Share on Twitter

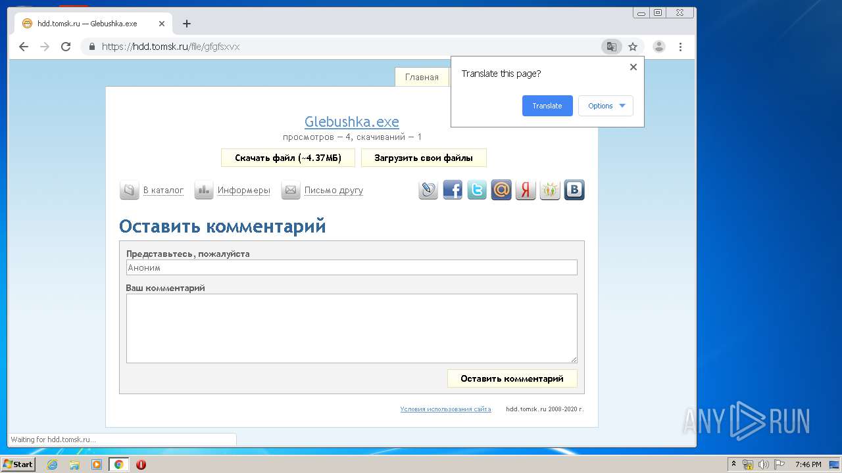477,190
